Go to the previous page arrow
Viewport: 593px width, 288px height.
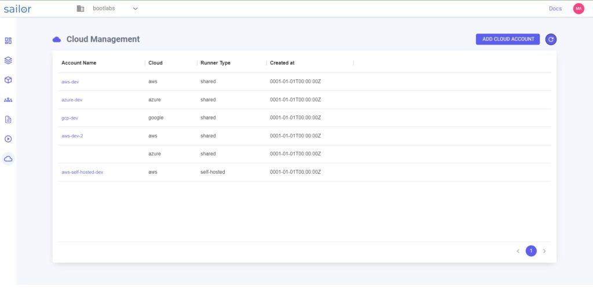point(518,251)
